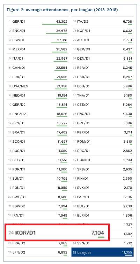The width and height of the screenshot is (140, 264).
Task: Click the Figure 2 average attendances title
Action: coord(62,10)
